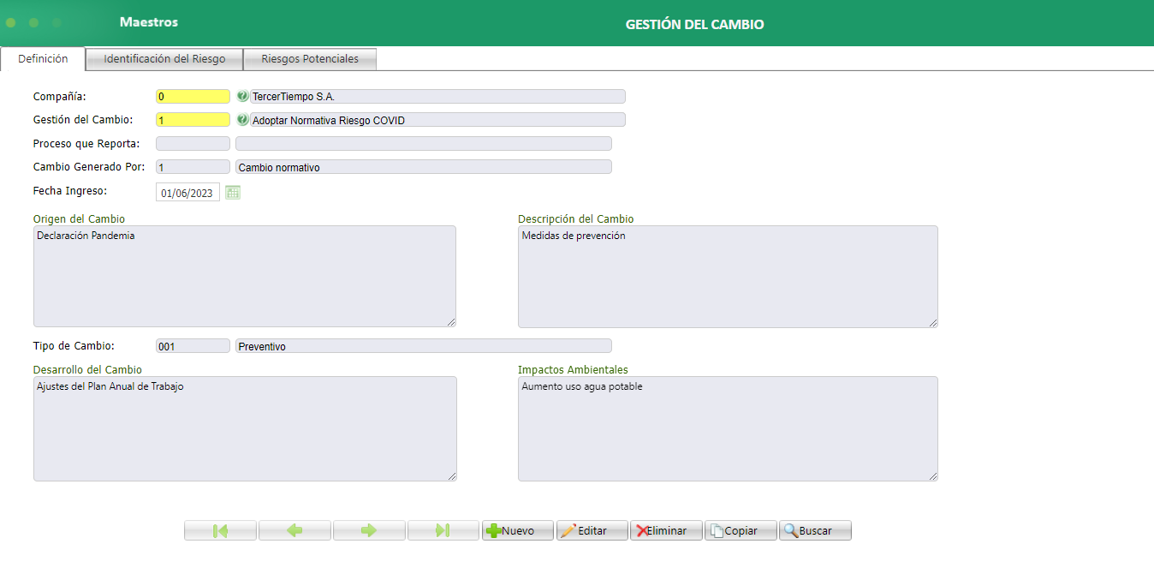Click the Compañía label
The width and height of the screenshot is (1154, 562).
pos(59,96)
